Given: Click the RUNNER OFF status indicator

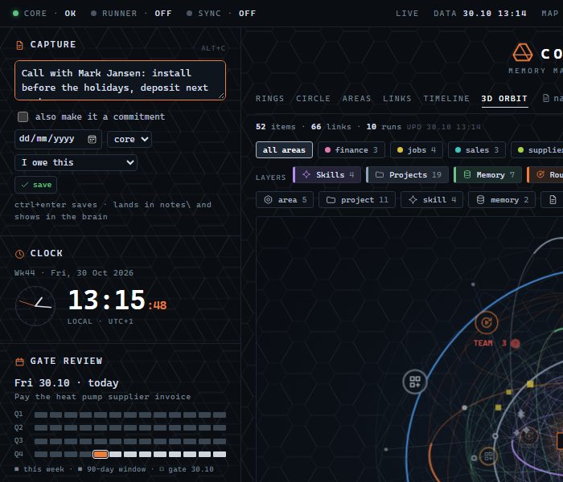Looking at the screenshot, I should coord(131,14).
